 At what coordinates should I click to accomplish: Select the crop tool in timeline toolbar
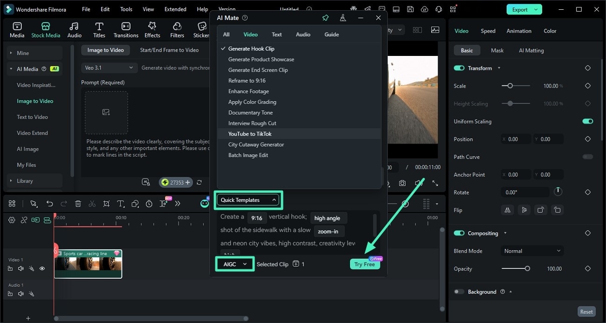106,204
